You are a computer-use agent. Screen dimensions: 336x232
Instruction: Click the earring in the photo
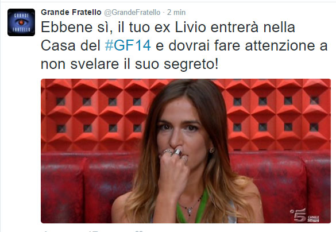[212, 150]
